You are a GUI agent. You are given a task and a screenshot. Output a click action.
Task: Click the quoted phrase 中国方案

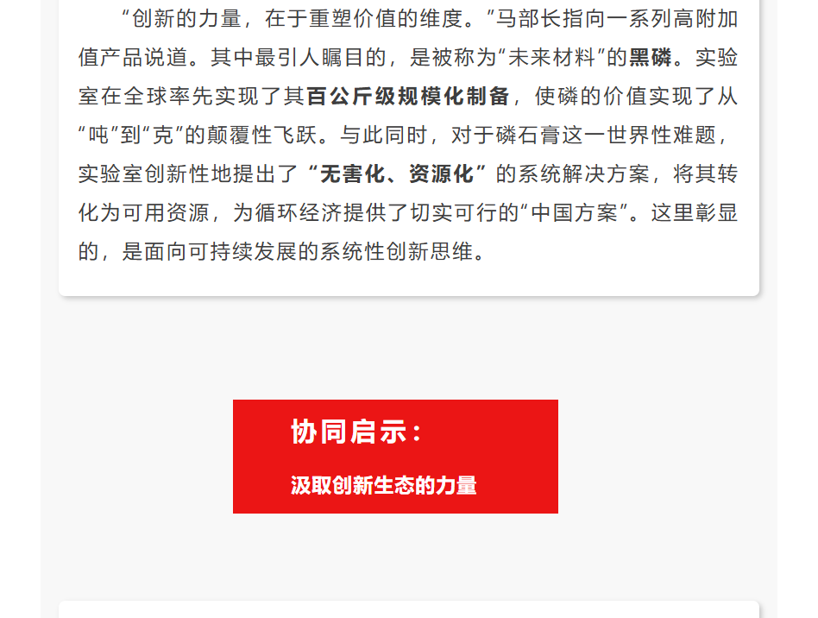[575, 213]
